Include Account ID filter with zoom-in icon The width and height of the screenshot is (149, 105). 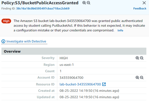pos(137,78)
